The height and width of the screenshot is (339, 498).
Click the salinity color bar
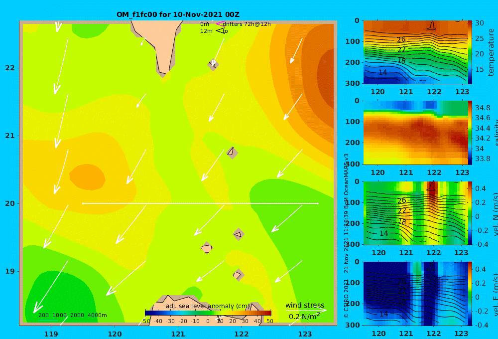(470, 133)
